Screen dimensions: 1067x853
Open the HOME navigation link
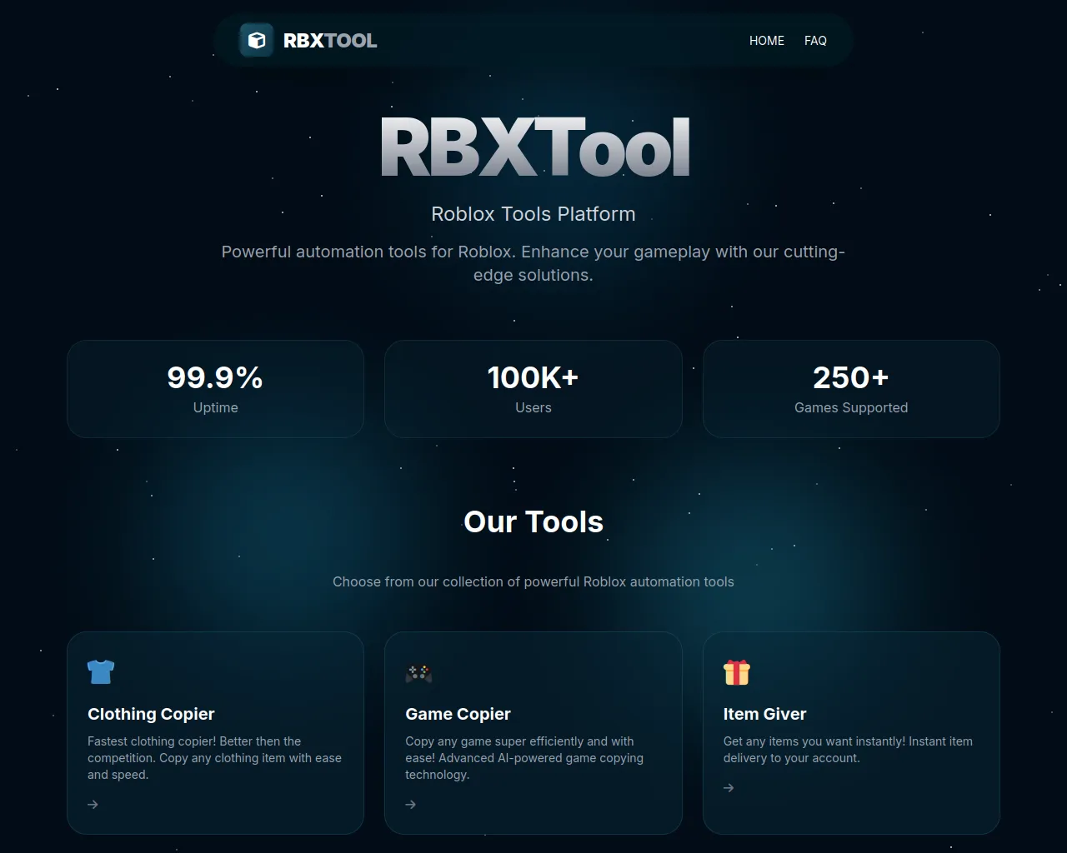pos(767,40)
